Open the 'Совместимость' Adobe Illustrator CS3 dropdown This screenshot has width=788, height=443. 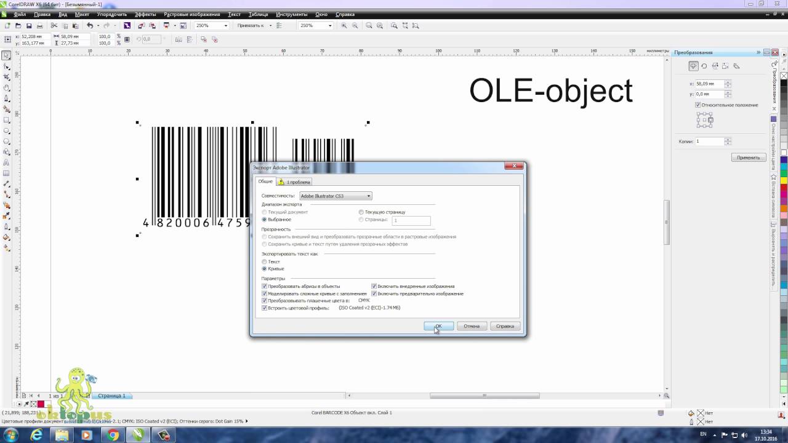[x=336, y=196]
